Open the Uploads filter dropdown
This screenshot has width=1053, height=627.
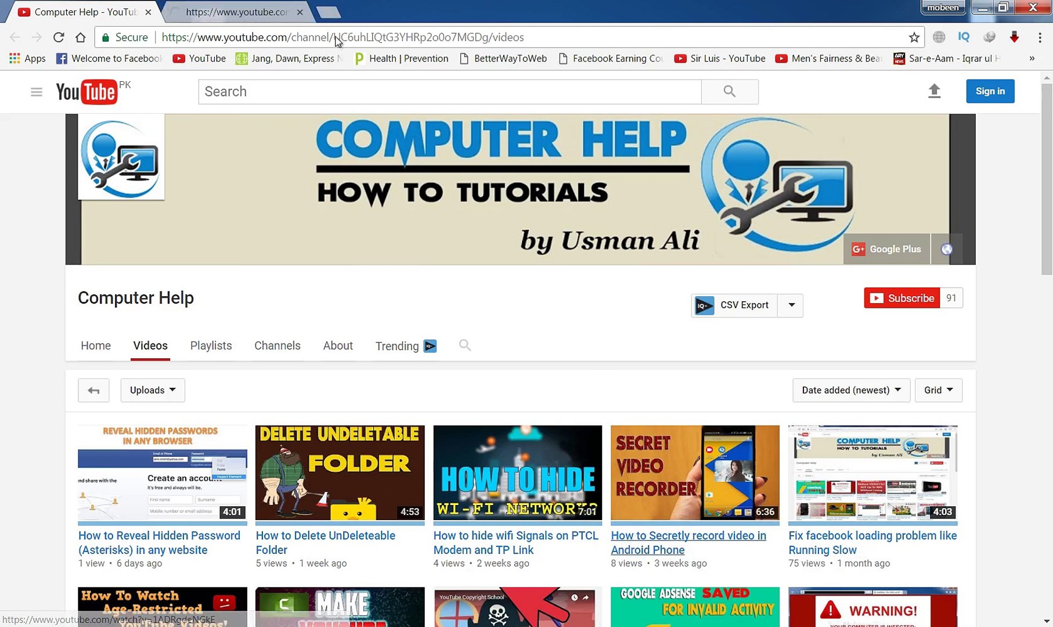(x=152, y=390)
